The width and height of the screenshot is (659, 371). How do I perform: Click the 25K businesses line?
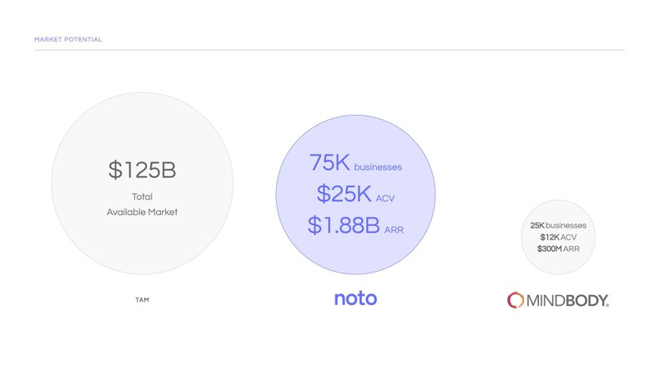click(x=558, y=225)
